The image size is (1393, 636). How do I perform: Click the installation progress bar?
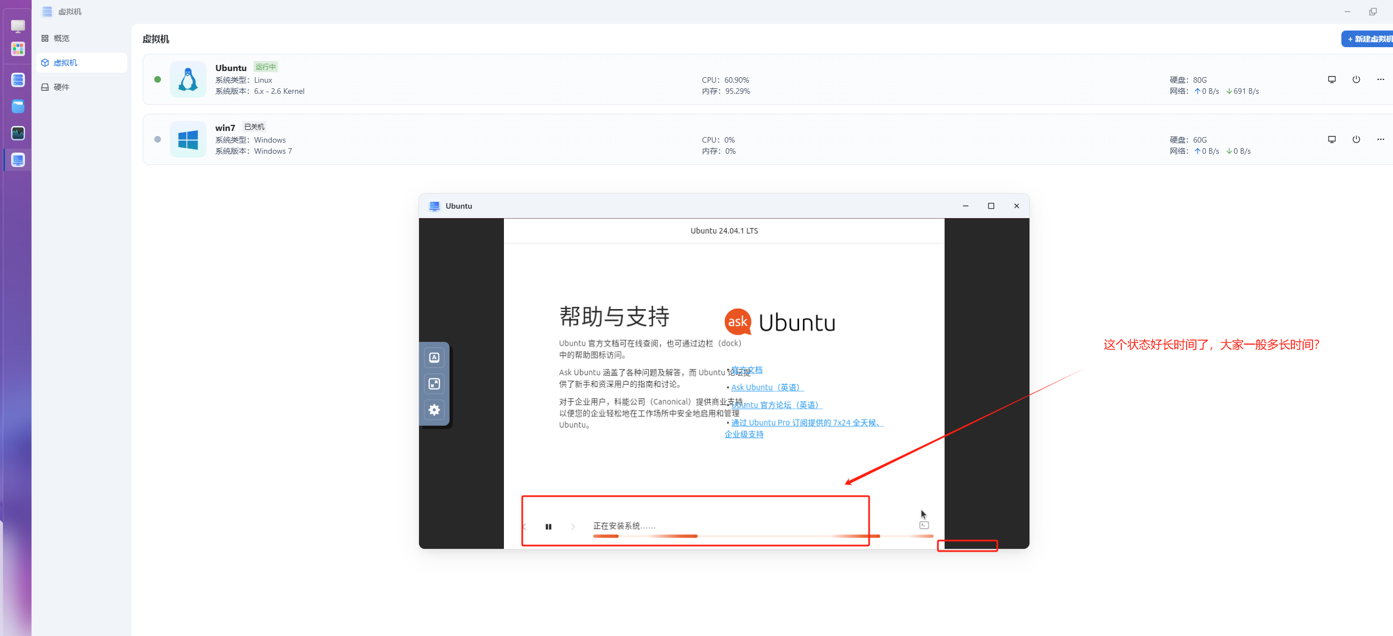pos(763,536)
